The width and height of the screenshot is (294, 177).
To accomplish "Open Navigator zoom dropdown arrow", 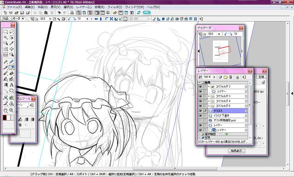I will (x=219, y=34).
